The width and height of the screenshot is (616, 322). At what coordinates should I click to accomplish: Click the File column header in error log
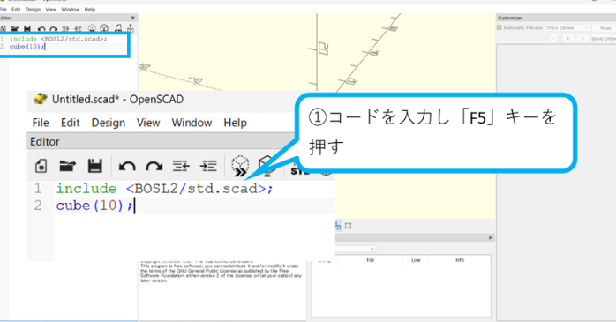click(x=370, y=260)
